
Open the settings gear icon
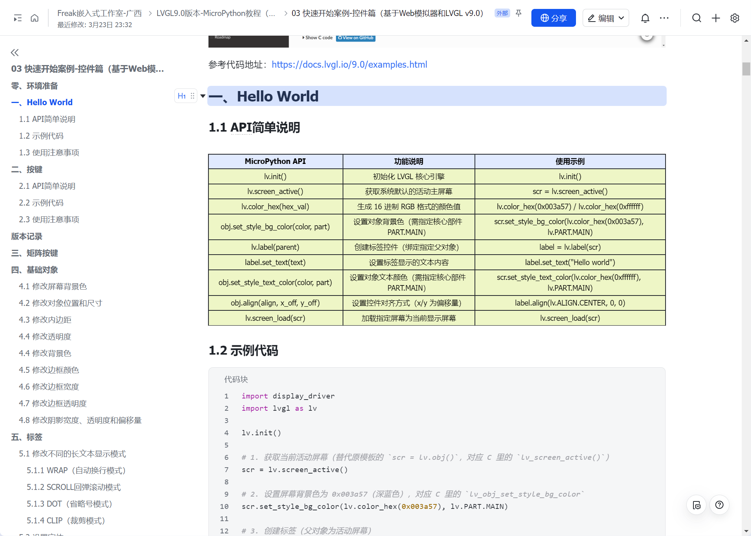[735, 18]
